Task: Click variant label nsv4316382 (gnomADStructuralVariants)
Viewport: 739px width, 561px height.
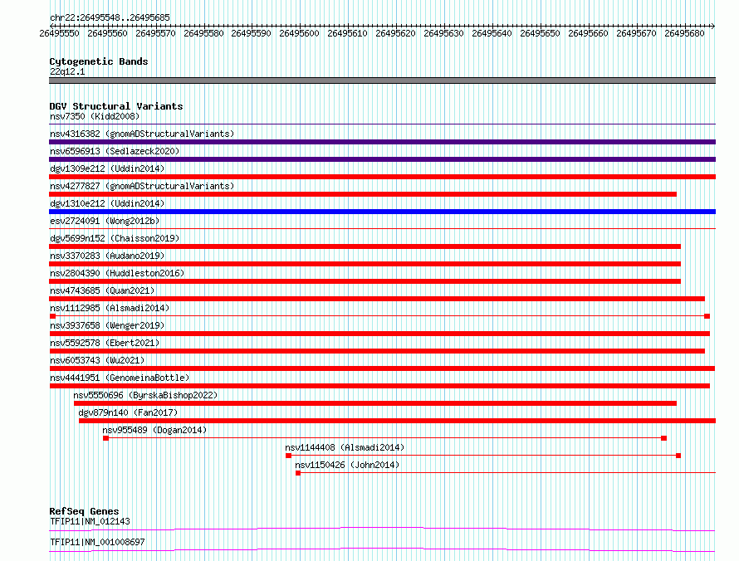Action: point(142,134)
